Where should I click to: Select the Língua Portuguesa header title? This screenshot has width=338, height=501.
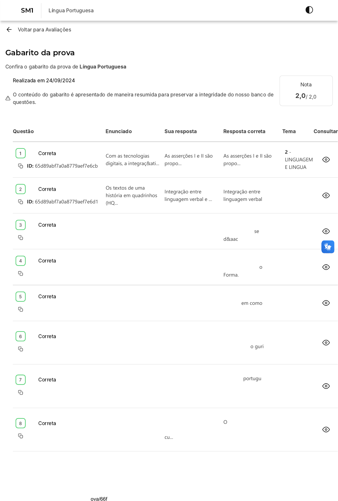71,10
